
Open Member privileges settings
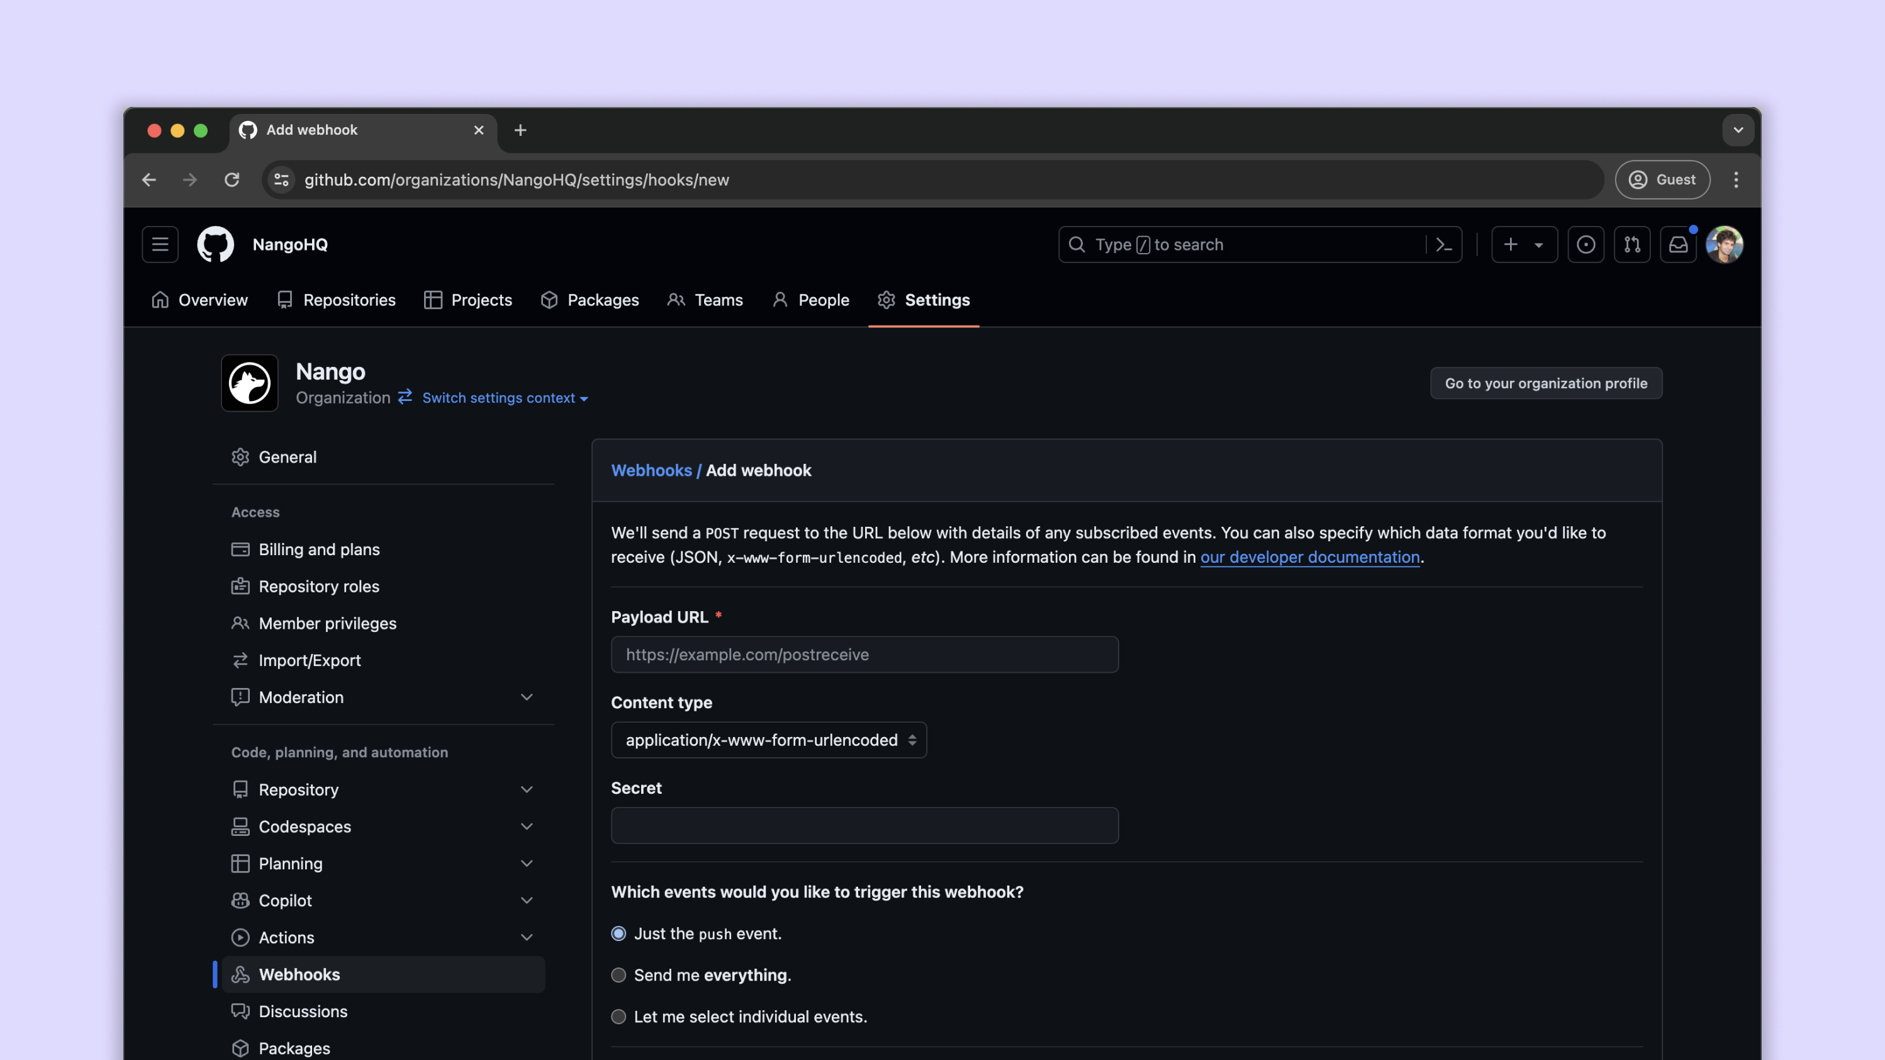point(383,623)
